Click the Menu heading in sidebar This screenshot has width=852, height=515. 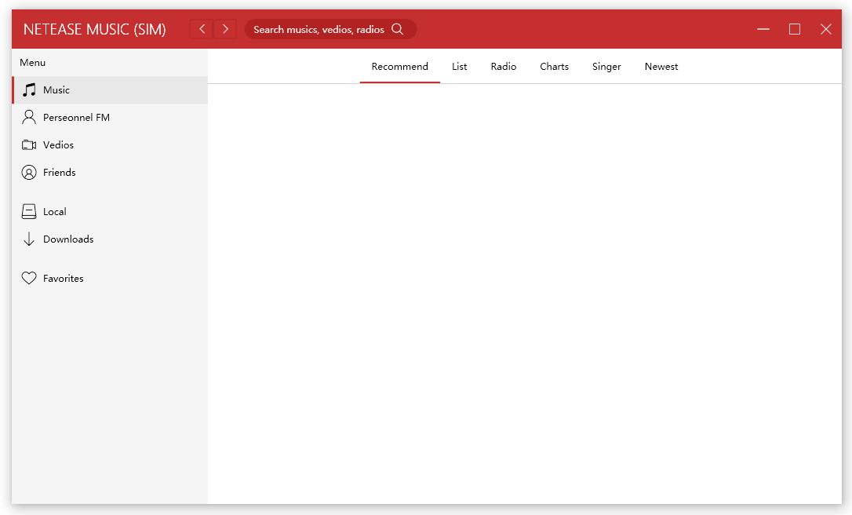coord(33,63)
